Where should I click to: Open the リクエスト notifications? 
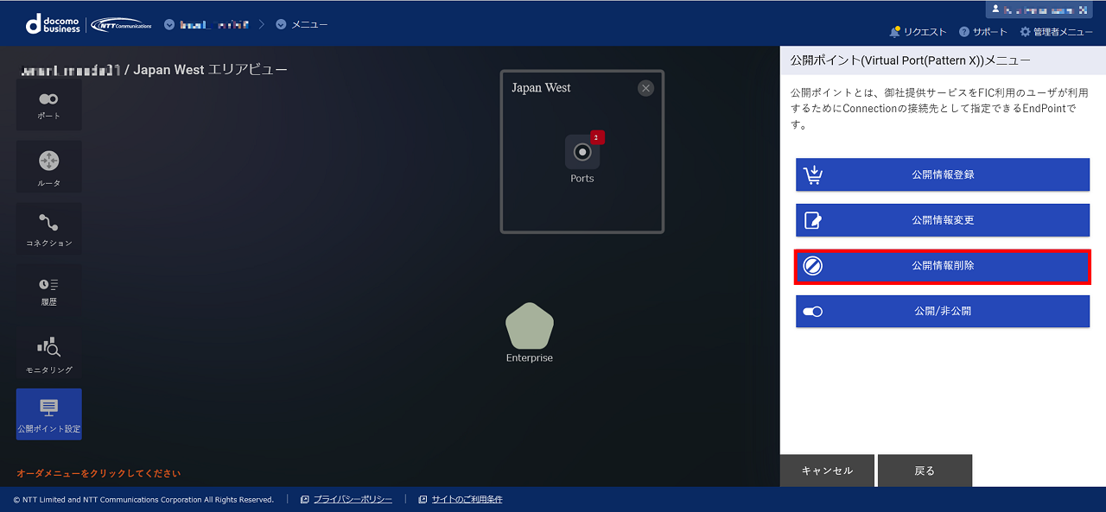pos(918,32)
